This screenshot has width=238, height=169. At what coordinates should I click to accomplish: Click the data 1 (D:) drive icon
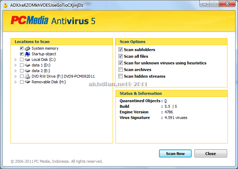[x=27, y=65]
